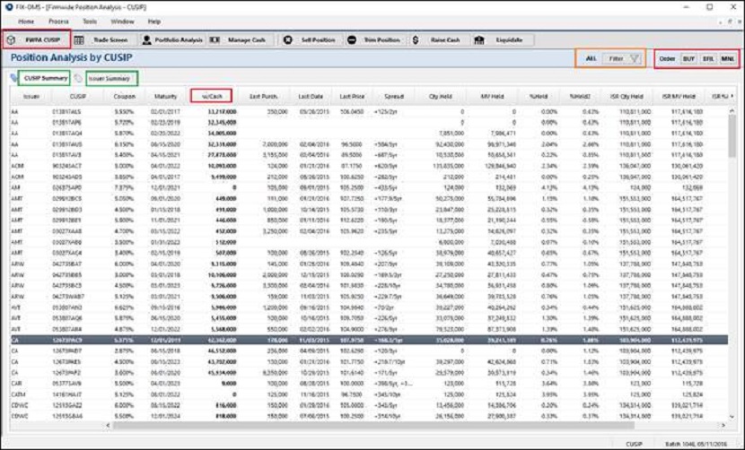
Task: Select the highlighted CA issuer row
Action: tap(369, 341)
